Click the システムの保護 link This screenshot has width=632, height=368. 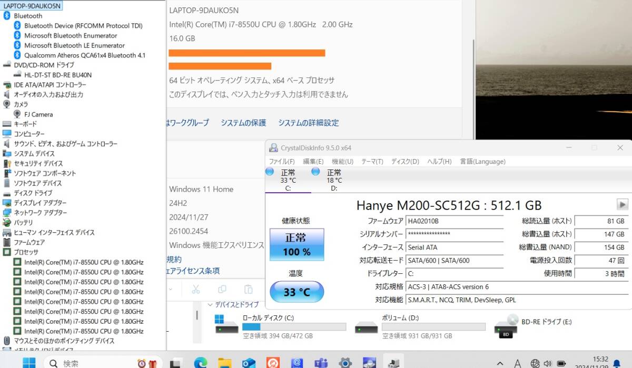243,122
